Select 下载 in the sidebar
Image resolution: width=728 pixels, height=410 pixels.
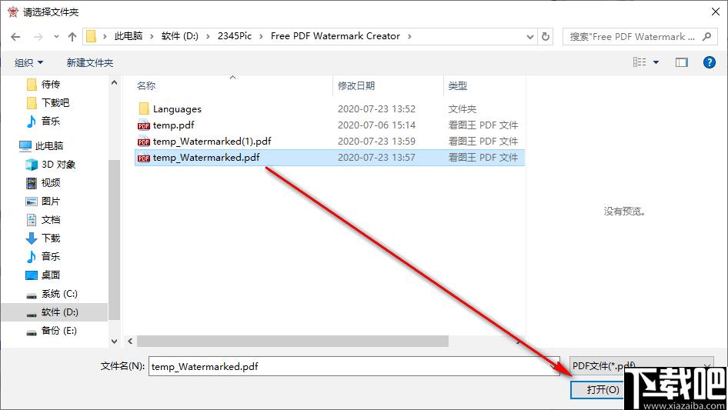pyautogui.click(x=51, y=238)
